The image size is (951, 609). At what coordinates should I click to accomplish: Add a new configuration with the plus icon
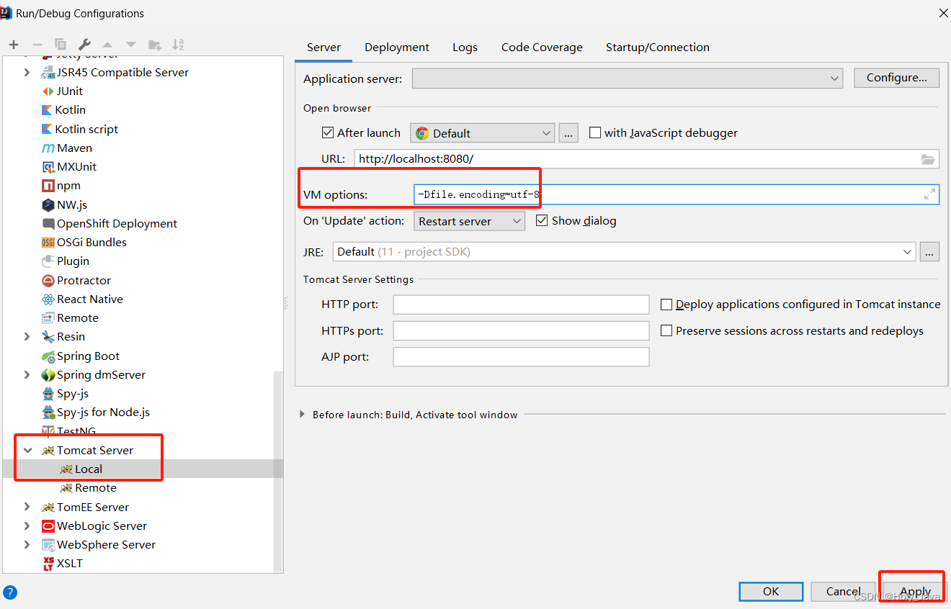pos(14,45)
